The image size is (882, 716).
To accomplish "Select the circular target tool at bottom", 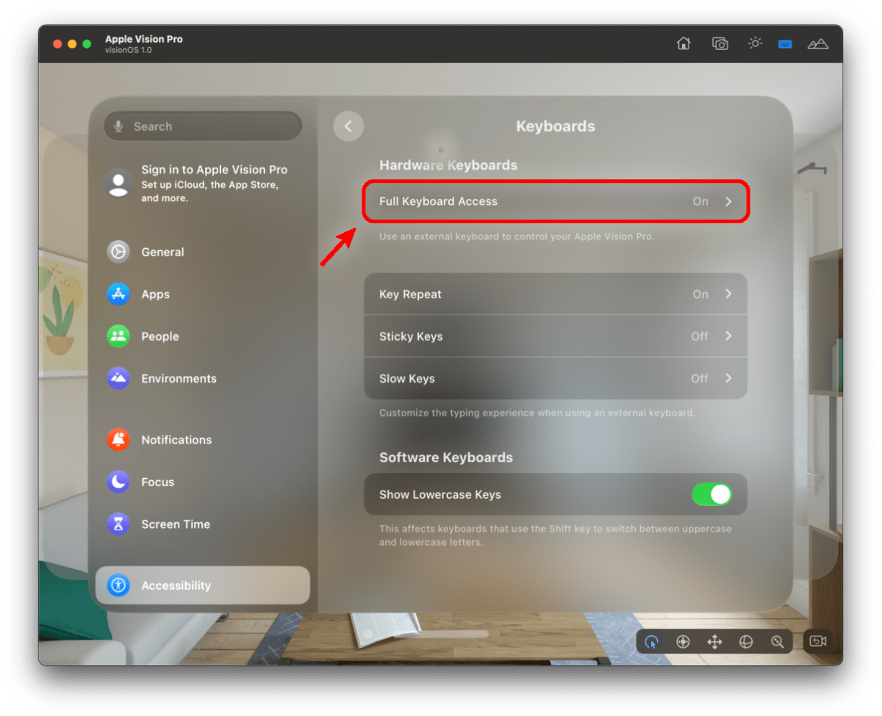I will pos(683,642).
